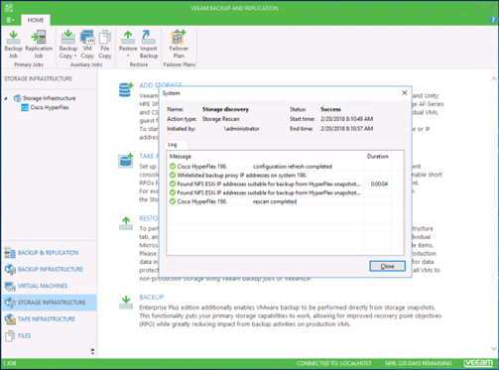Screen dimensions: 499x370
Task: Select the Cisco HyperFlex tree item
Action: [x=50, y=107]
